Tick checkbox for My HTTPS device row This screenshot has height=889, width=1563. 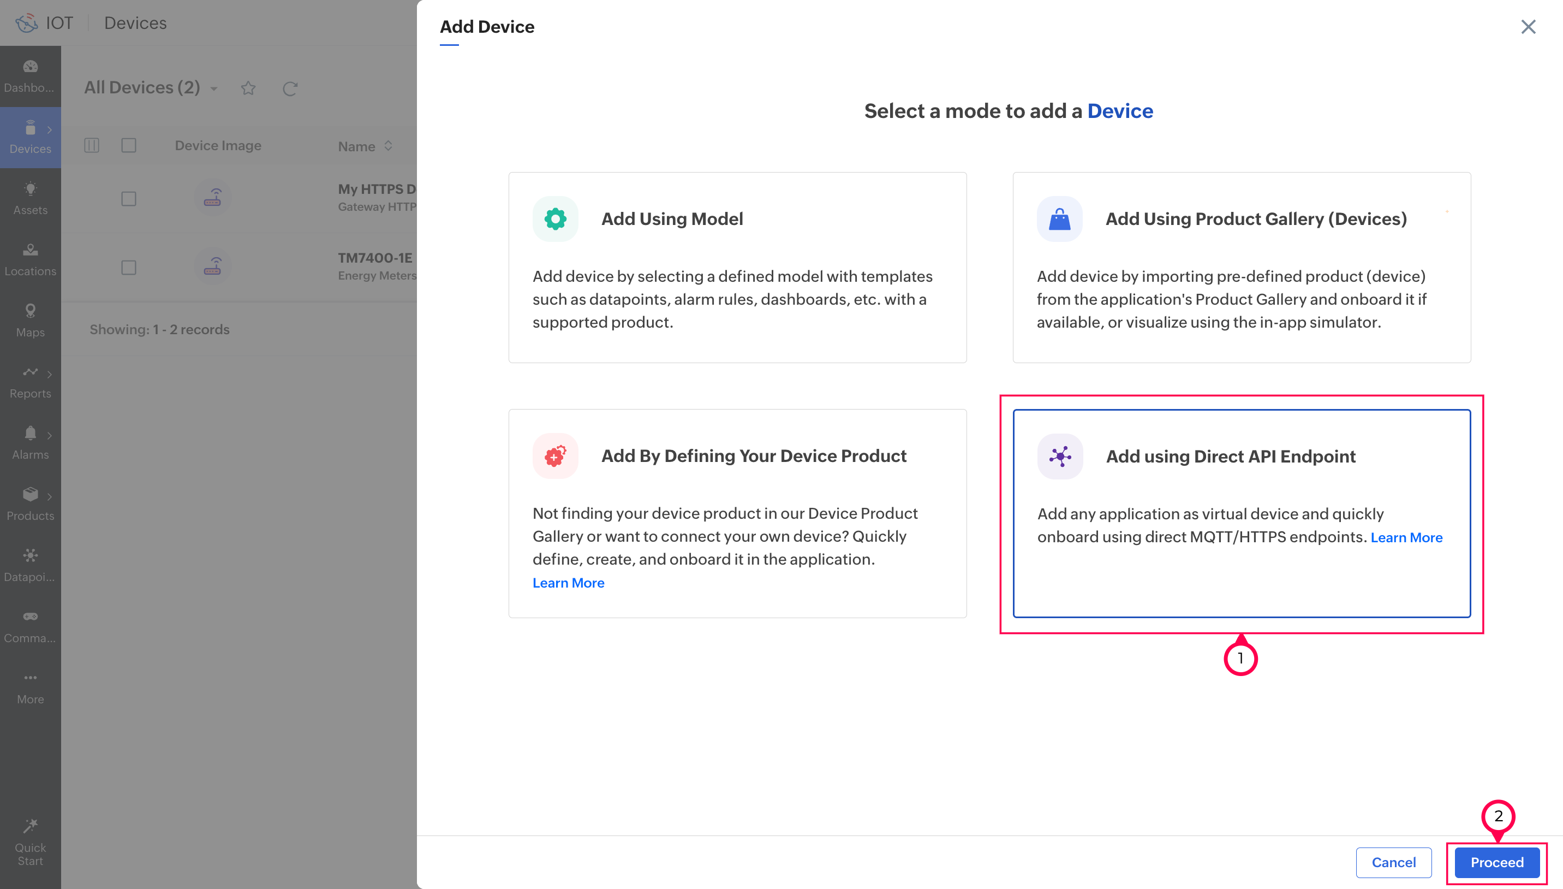pyautogui.click(x=129, y=199)
